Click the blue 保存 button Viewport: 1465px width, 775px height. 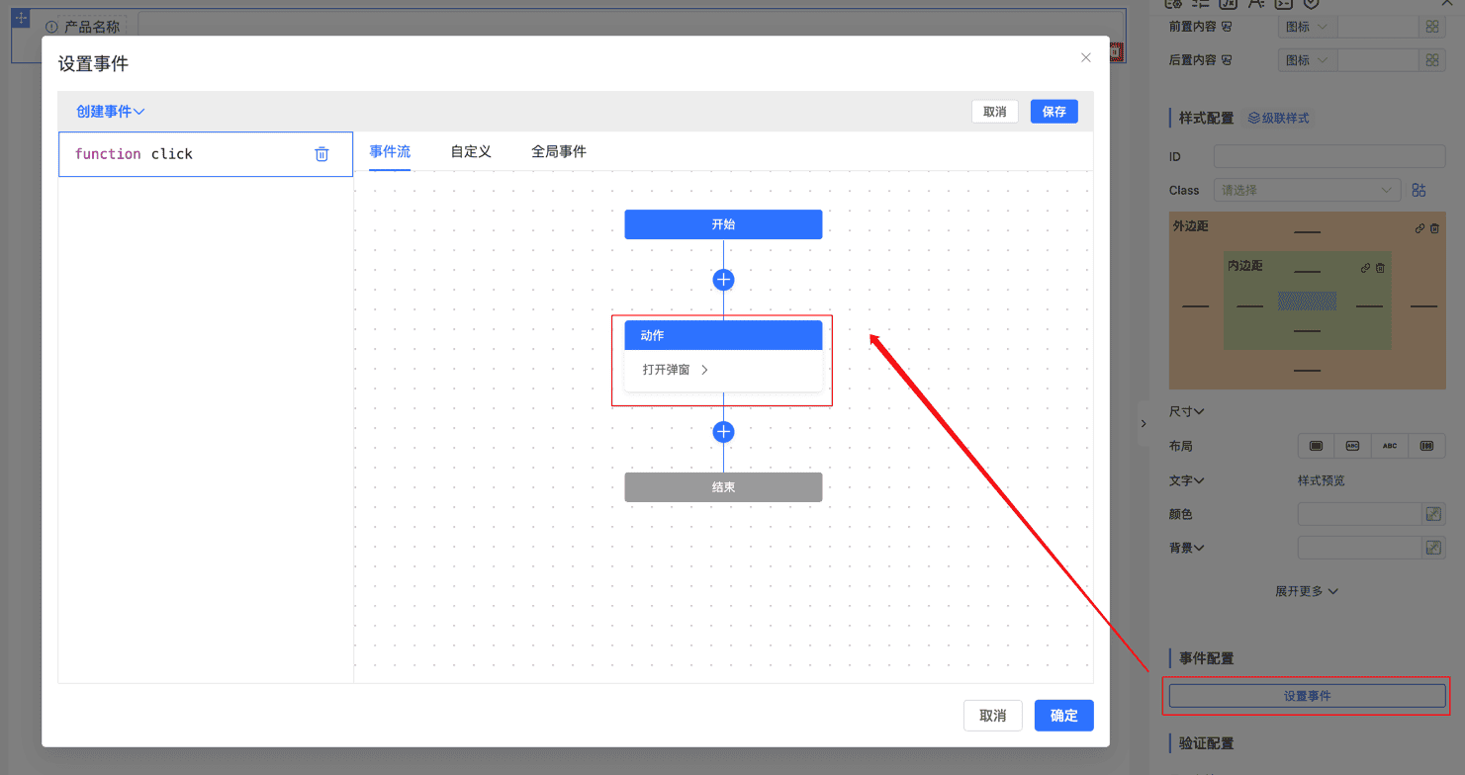click(1053, 112)
